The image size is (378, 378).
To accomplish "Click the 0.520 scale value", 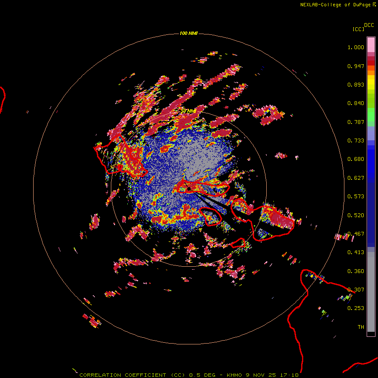I will (356, 215).
